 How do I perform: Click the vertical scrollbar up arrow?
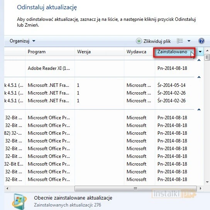(207, 51)
